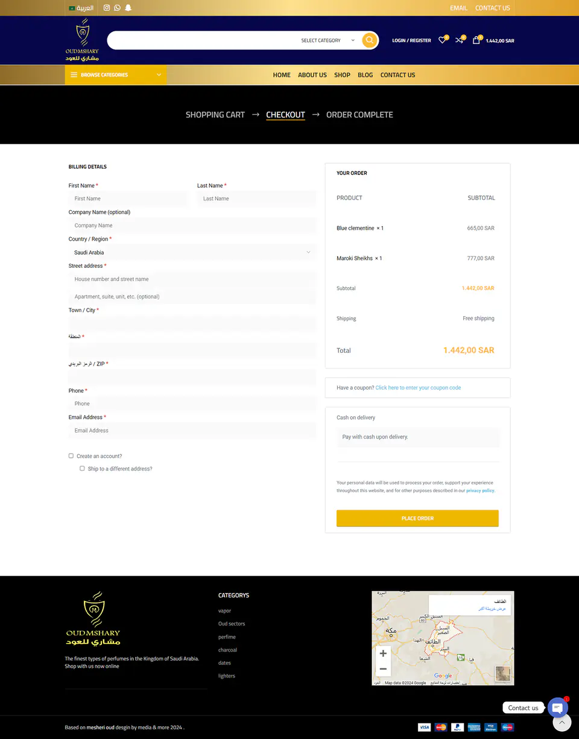Click the American Express payment icon
The width and height of the screenshot is (579, 739).
[474, 727]
